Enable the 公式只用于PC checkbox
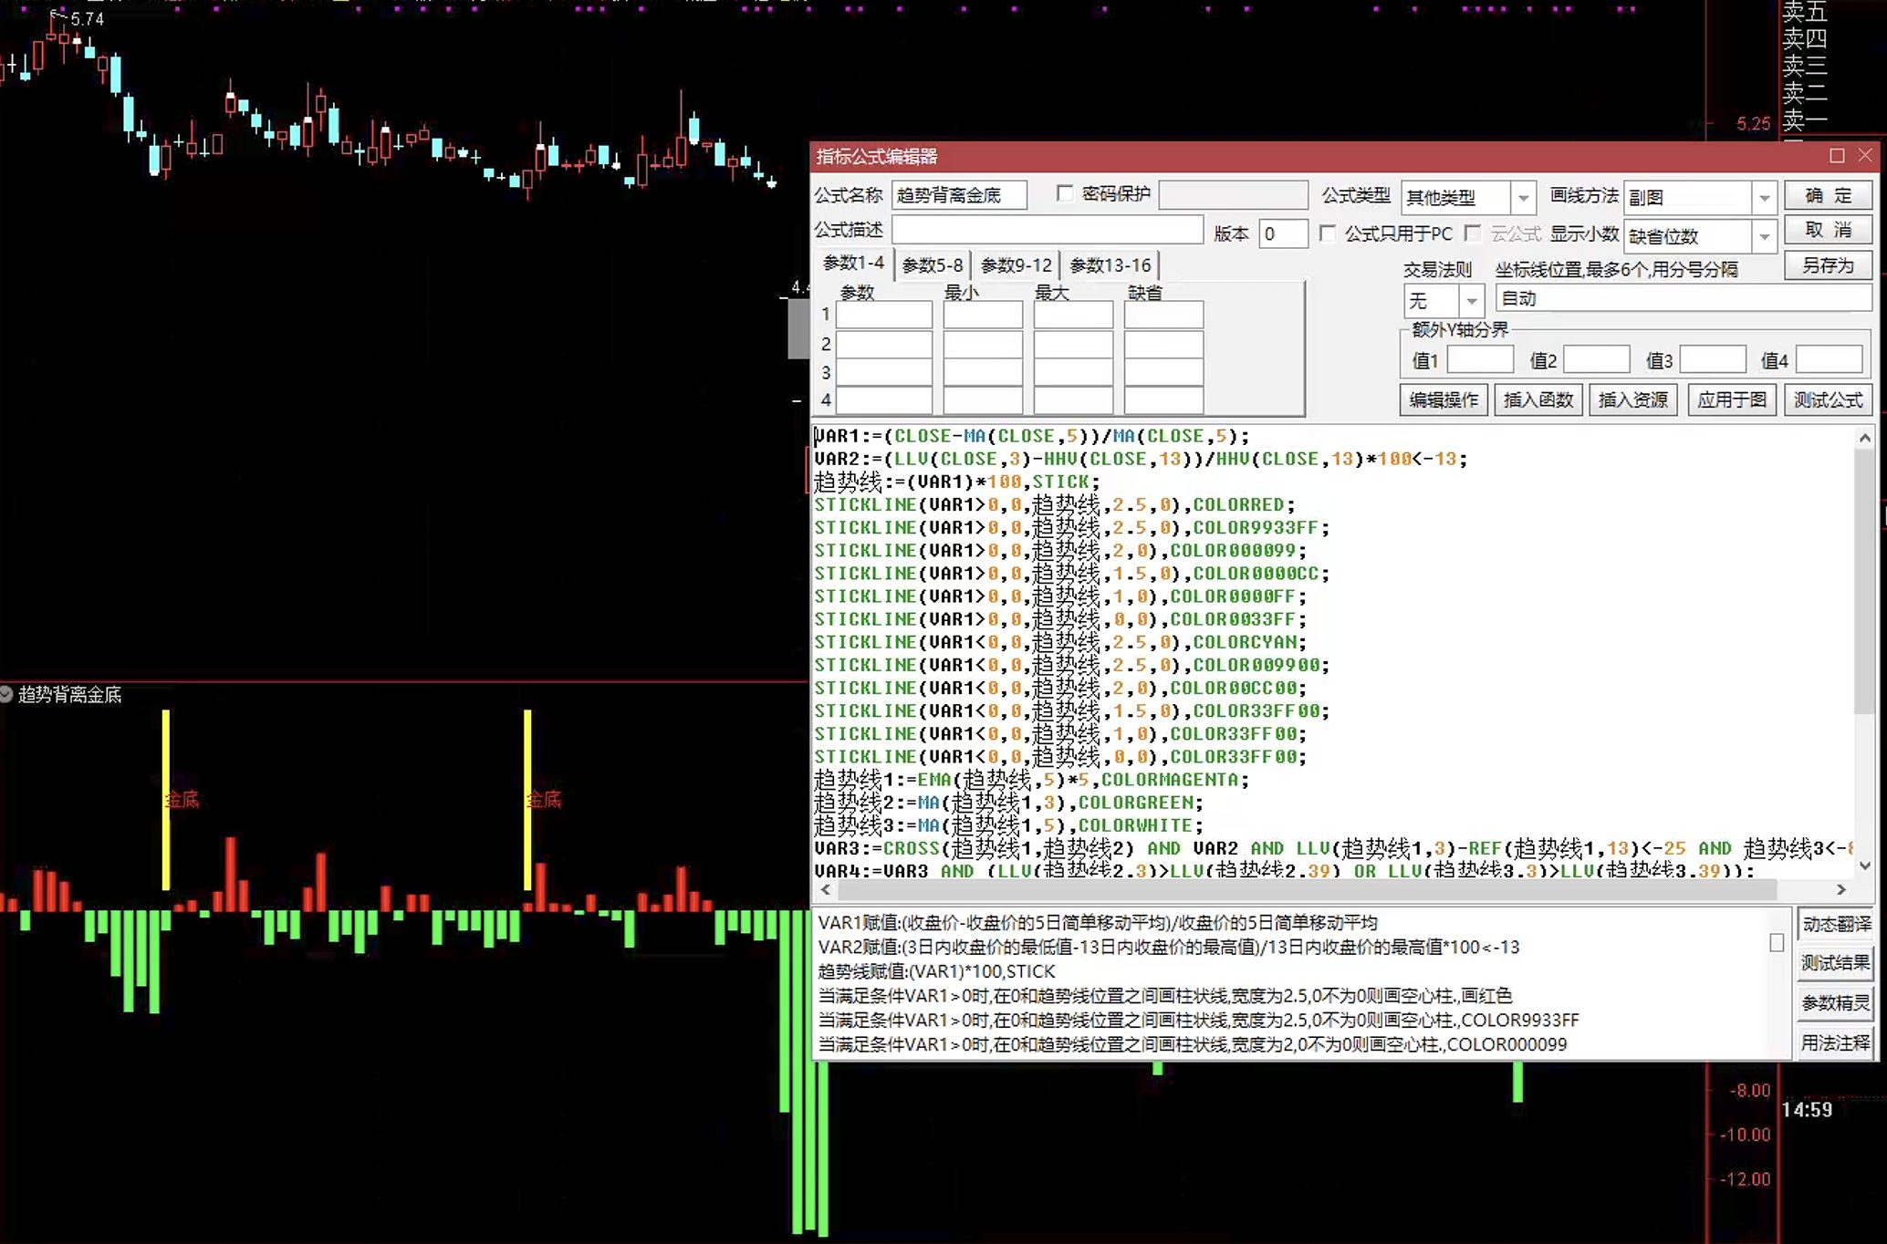Screen dimensions: 1887x1244 1328,233
